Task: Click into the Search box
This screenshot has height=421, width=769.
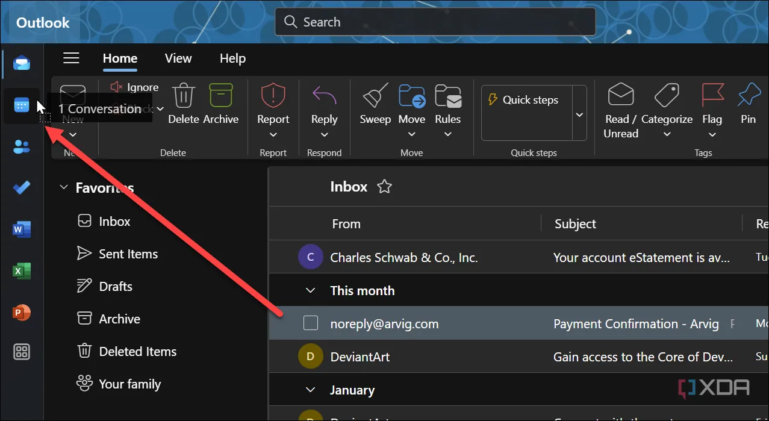Action: pos(435,22)
